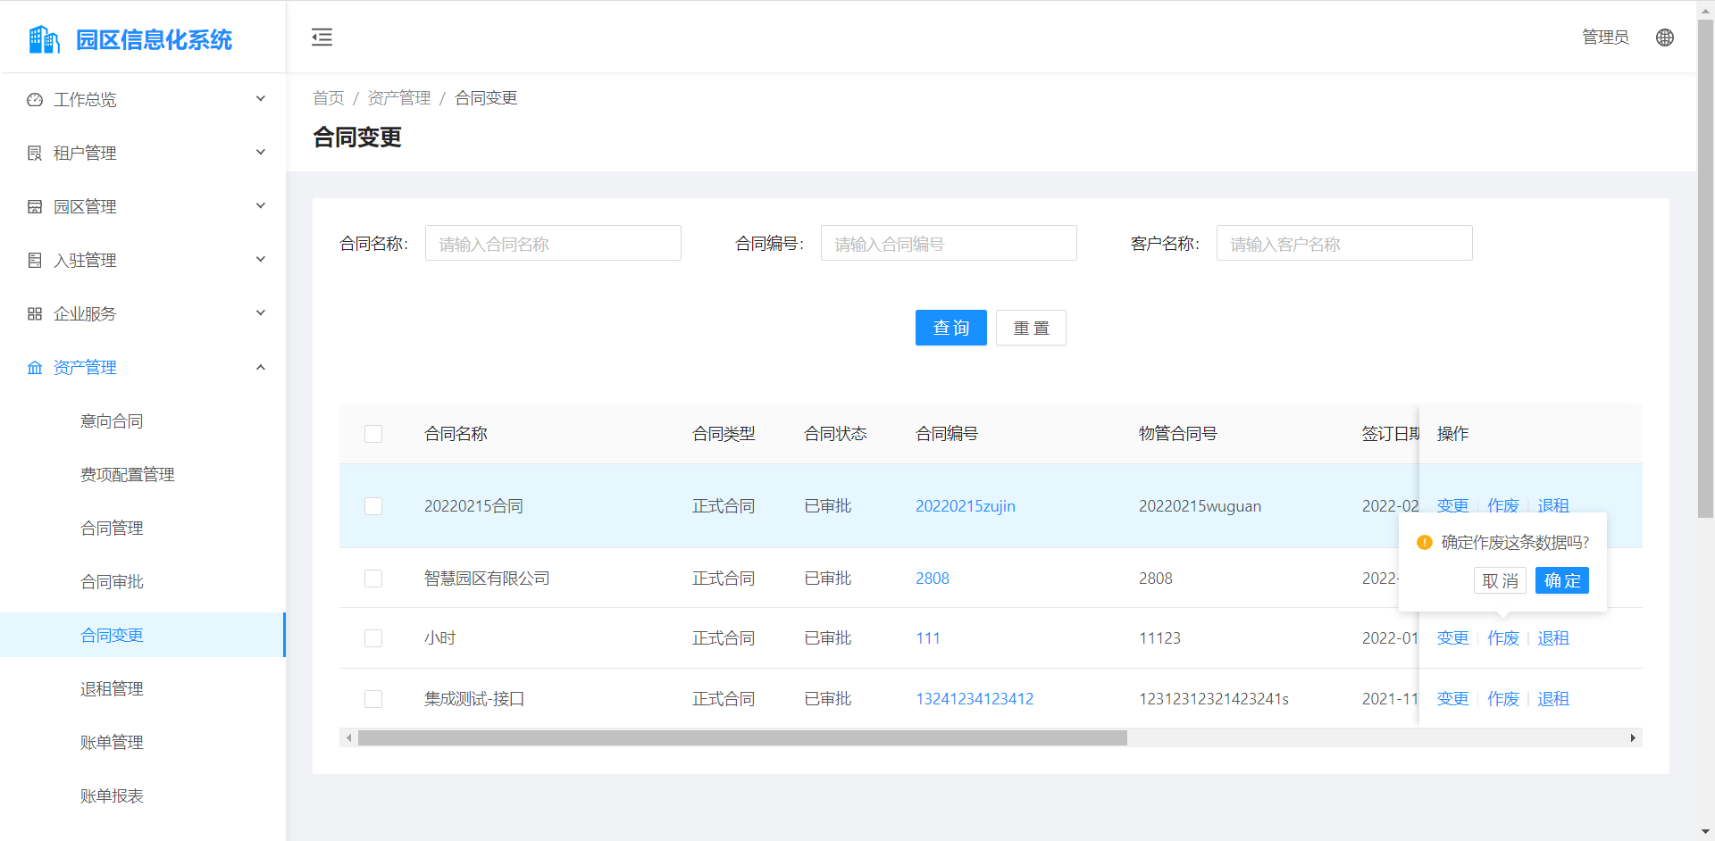Open contract number 2808 link
Viewport: 1715px width, 841px height.
pos(933,579)
